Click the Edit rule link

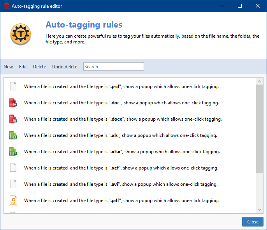[x=23, y=67]
